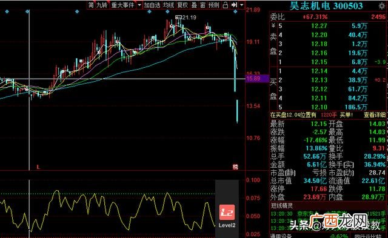Viewport: 388px width, 238px height.
Task: Select sell level 1 price 12.15
Action: tap(319, 62)
